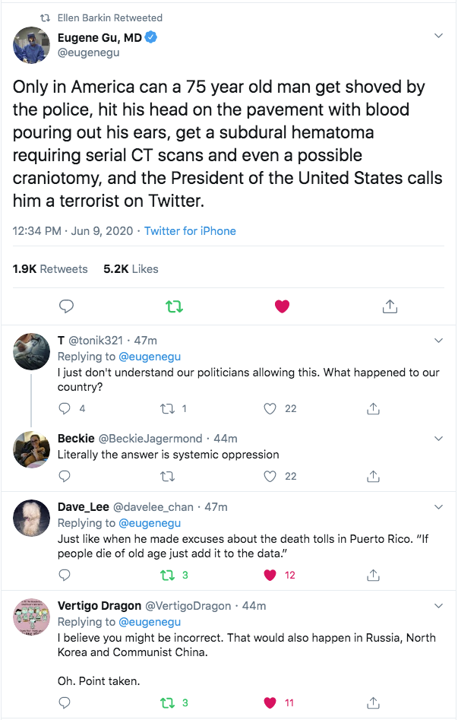View the 5.2K Likes list
Viewport: 458px width, 720px height.
click(131, 268)
